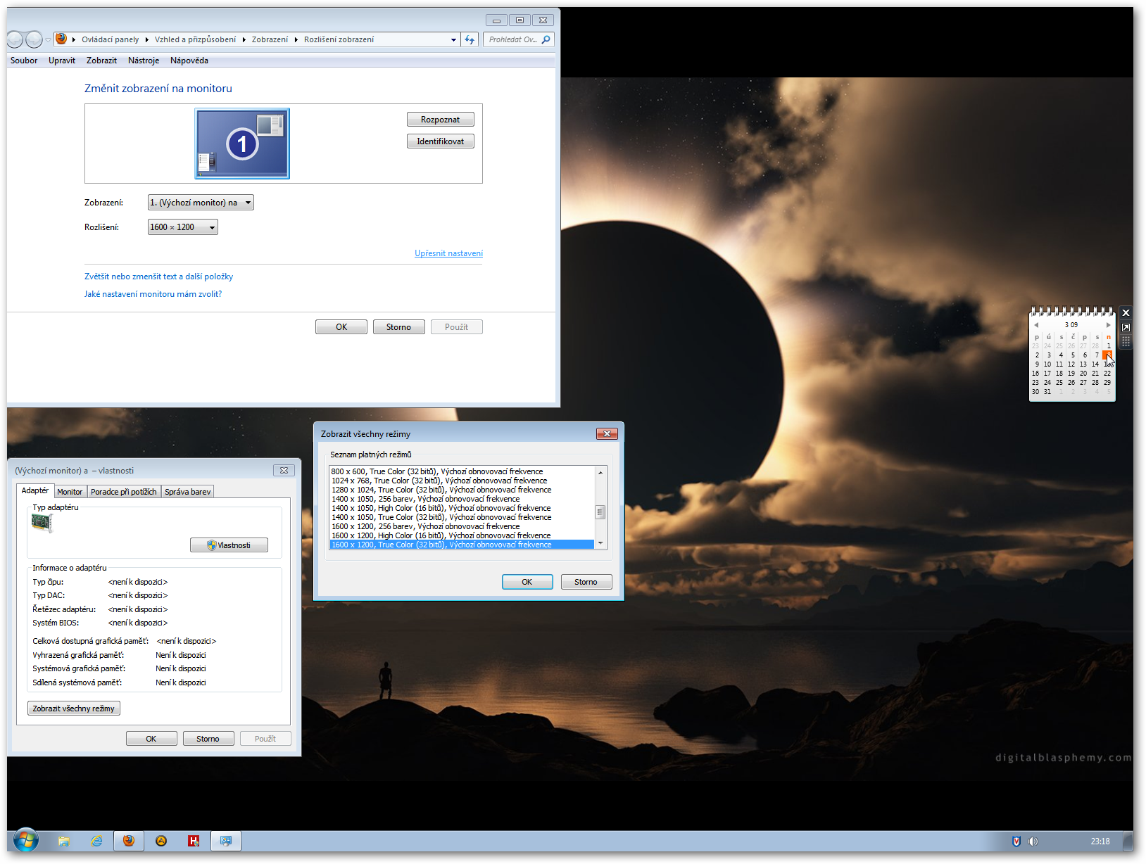Select 1280 x 1024 True Color mode
This screenshot has width=1146, height=864.
462,490
